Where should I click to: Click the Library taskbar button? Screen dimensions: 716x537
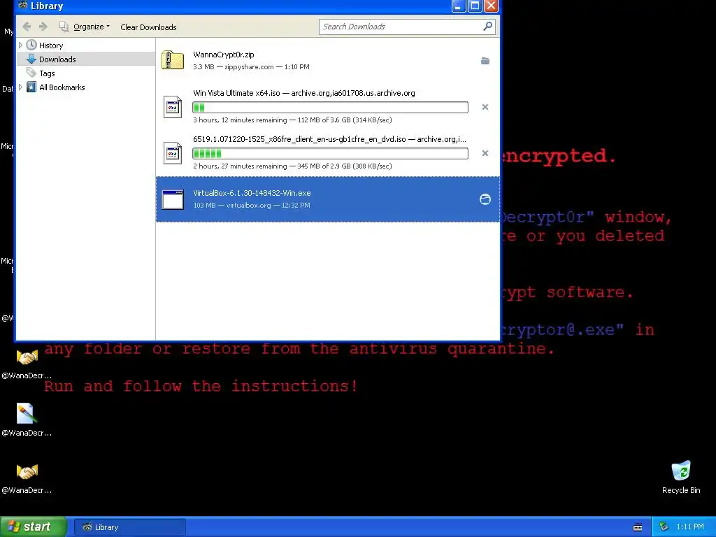[129, 527]
